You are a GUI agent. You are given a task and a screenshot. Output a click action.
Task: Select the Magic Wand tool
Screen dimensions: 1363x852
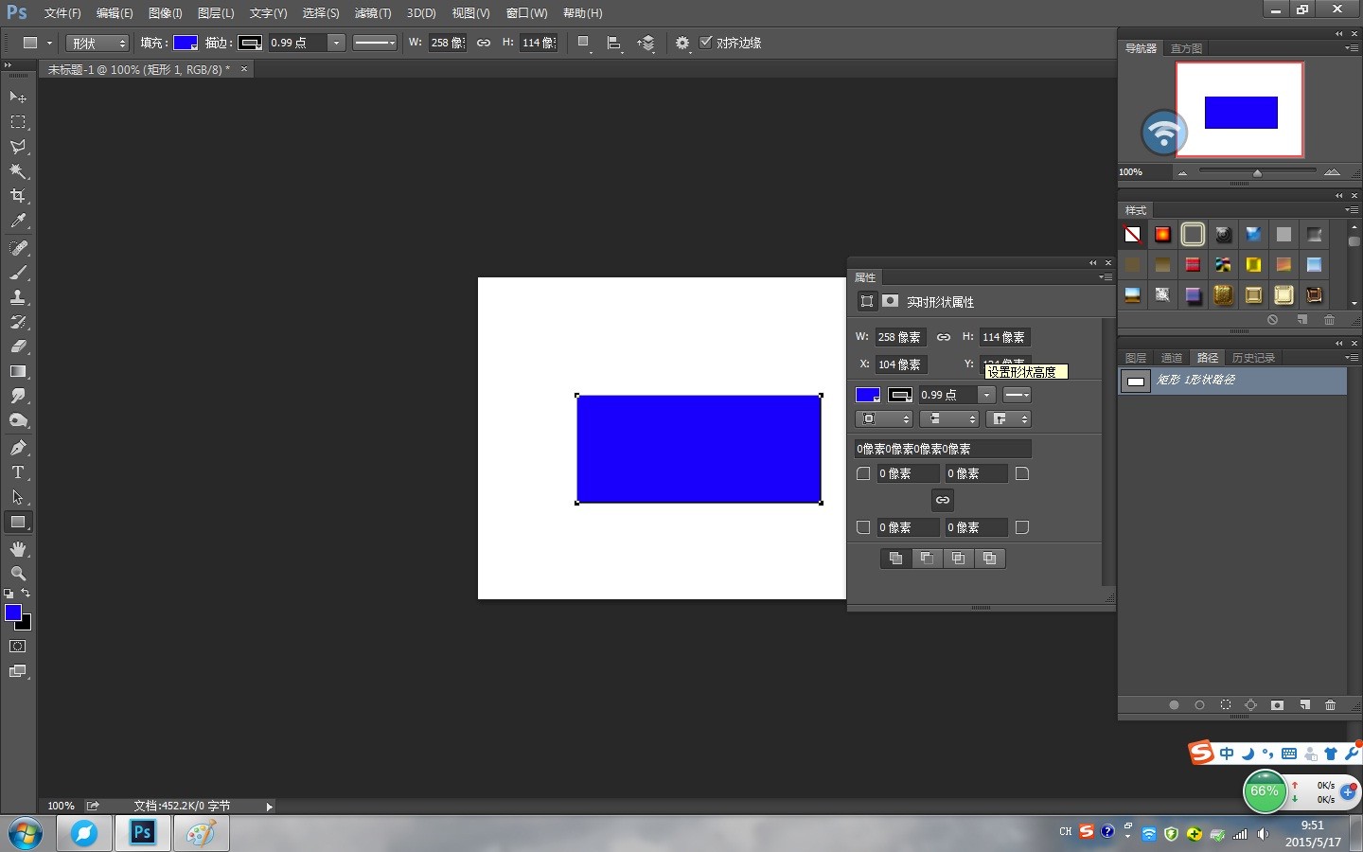point(18,171)
